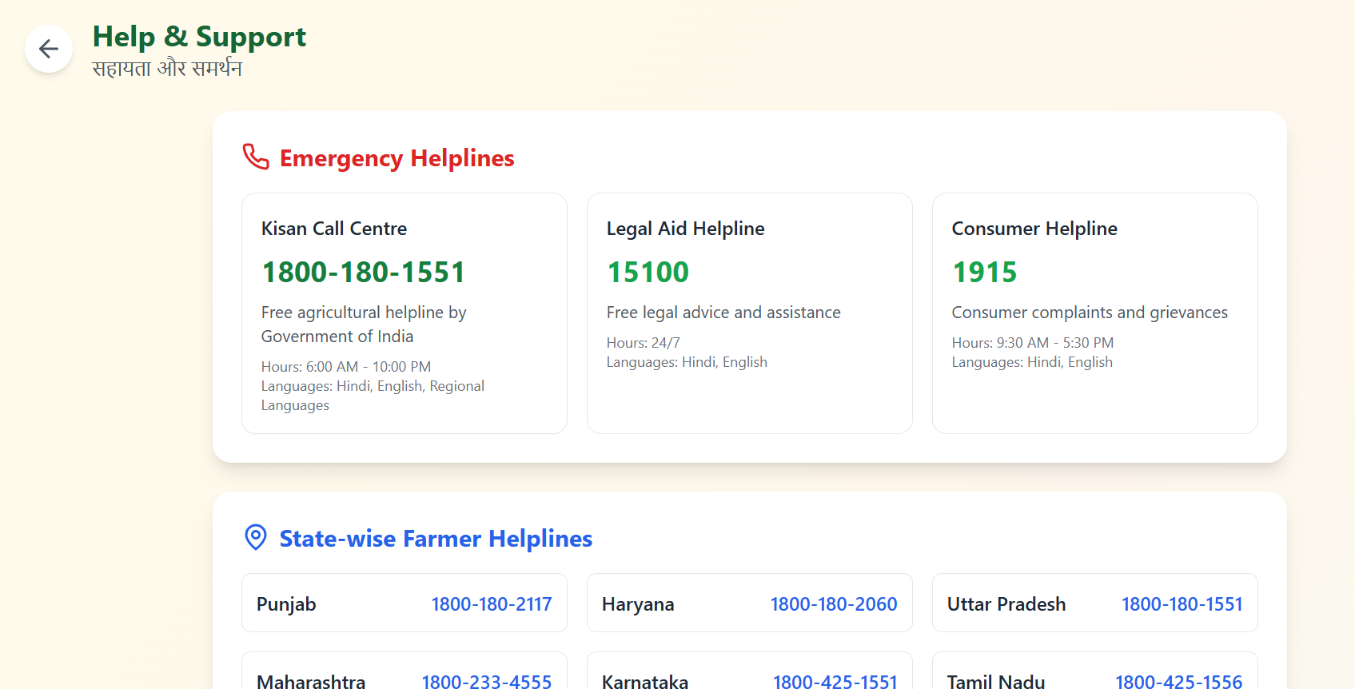Click 'Hours: 24/7' text

(643, 343)
